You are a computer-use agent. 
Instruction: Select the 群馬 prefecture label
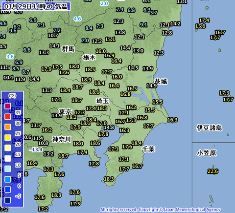coord(68,49)
